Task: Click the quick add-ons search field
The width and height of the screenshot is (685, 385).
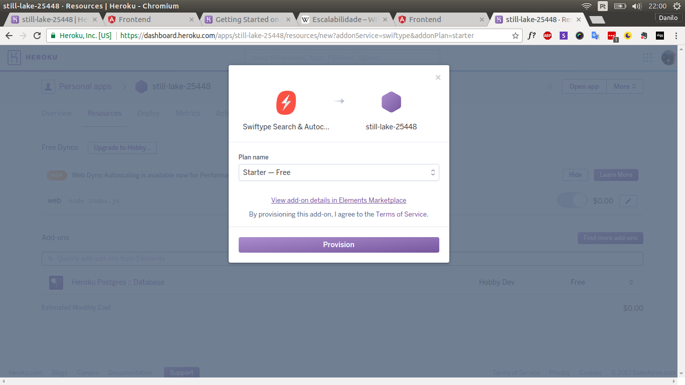Action: [342, 259]
